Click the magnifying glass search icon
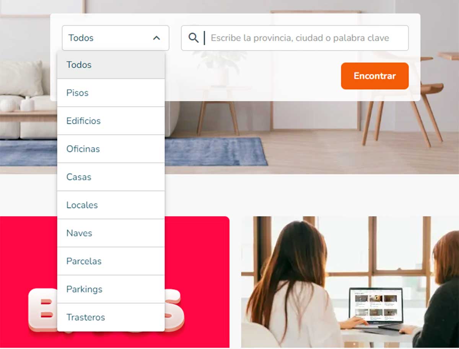Viewport: 459px width, 349px height. click(x=194, y=38)
